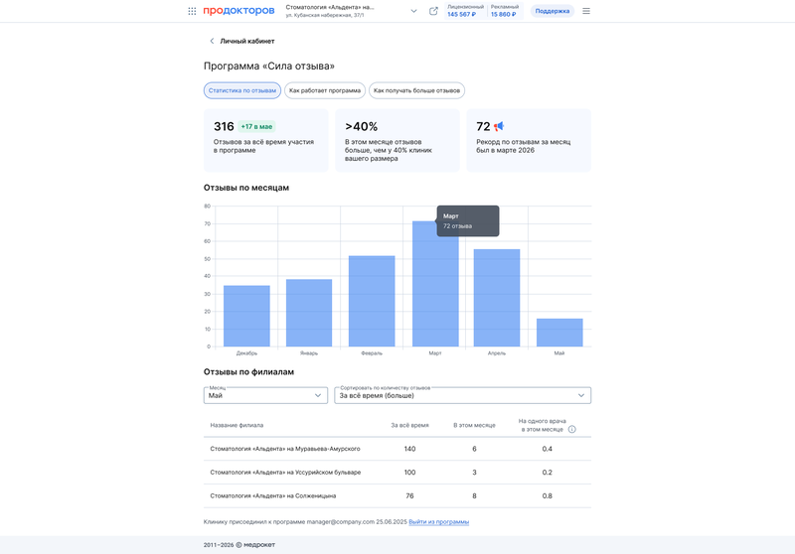795x554 pixels.
Task: Open the hamburger menu icon
Action: pos(586,11)
